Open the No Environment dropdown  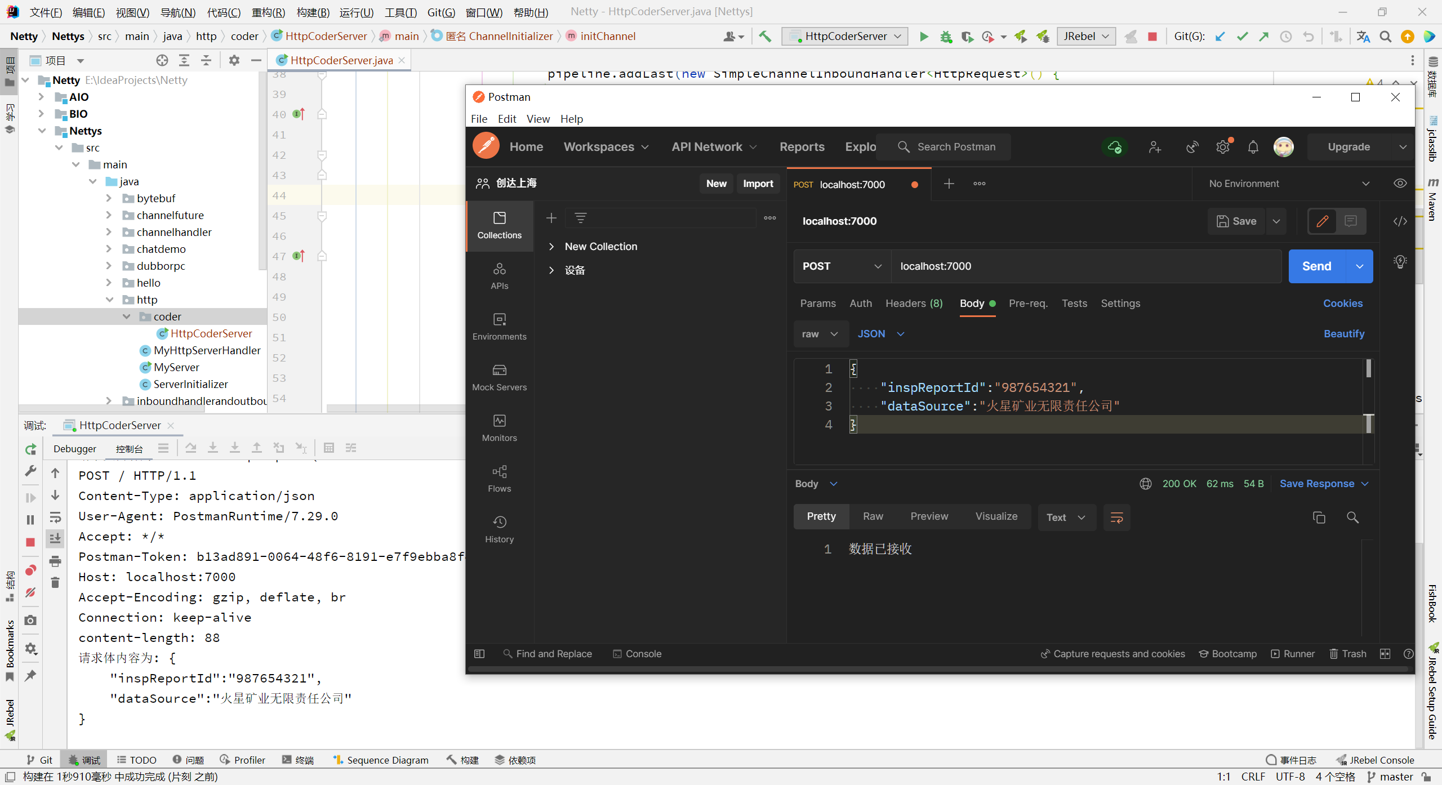(x=1289, y=184)
